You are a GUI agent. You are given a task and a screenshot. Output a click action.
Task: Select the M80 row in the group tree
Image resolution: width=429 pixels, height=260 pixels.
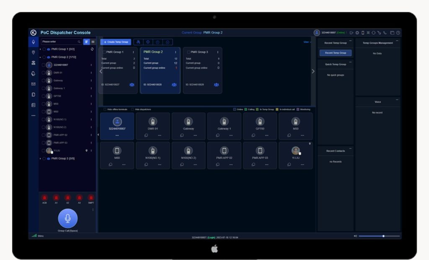pyautogui.click(x=67, y=112)
